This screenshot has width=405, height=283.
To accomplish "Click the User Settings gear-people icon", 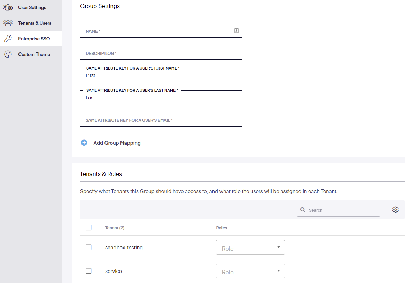I will 8,7.
